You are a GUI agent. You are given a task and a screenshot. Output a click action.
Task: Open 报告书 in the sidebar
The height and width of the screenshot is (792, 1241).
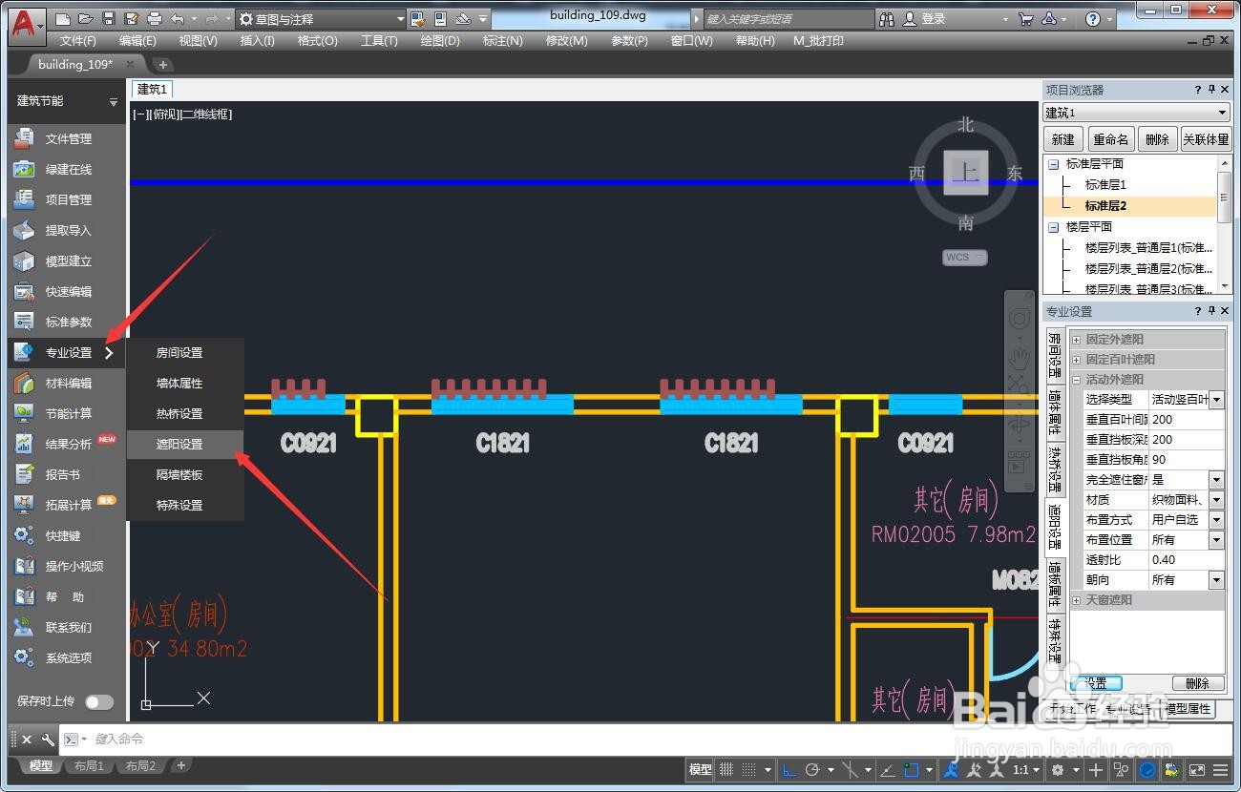tap(66, 474)
